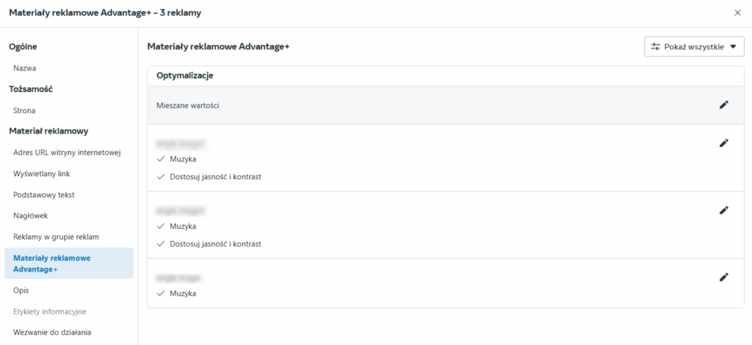Navigate to Reklamy w grupie reklam
This screenshot has height=345, width=752.
[x=56, y=237]
